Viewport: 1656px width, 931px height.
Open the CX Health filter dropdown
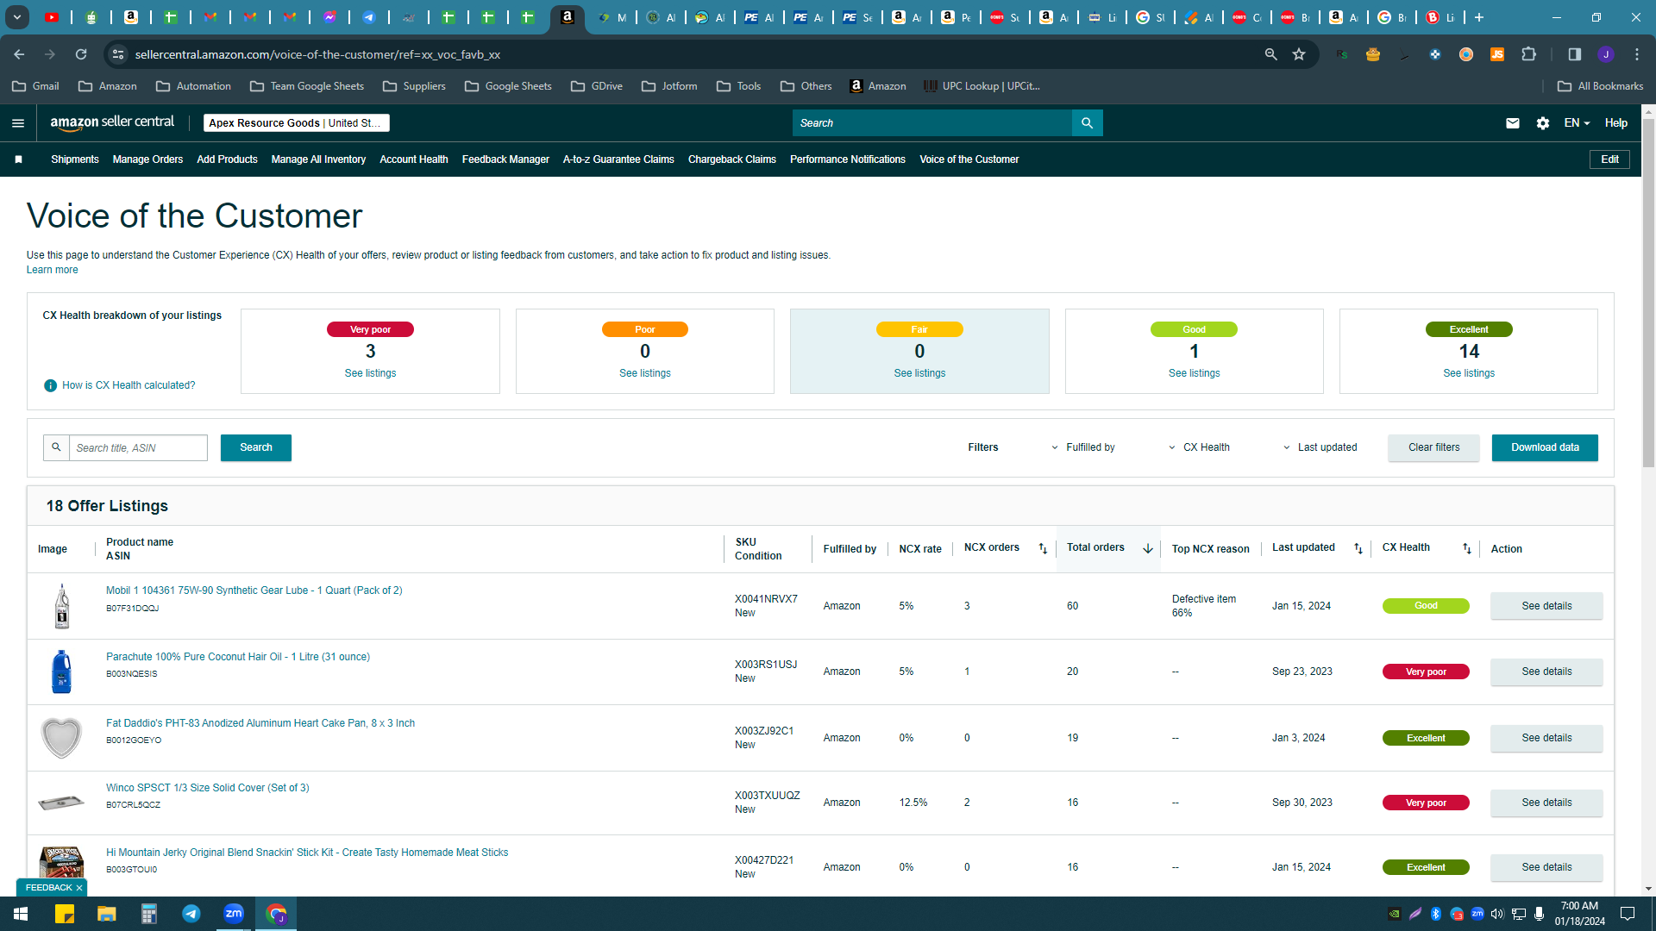(1199, 447)
